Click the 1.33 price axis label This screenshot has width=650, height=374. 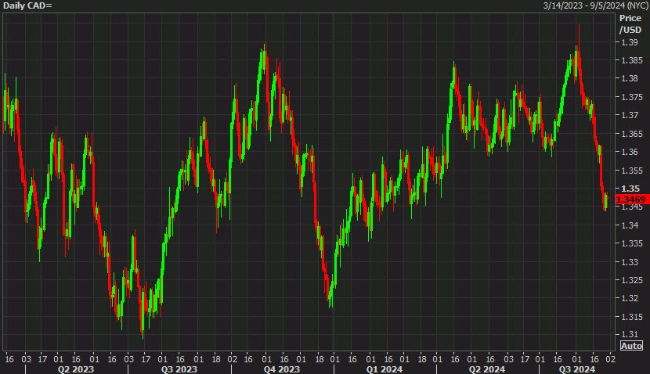(630, 262)
